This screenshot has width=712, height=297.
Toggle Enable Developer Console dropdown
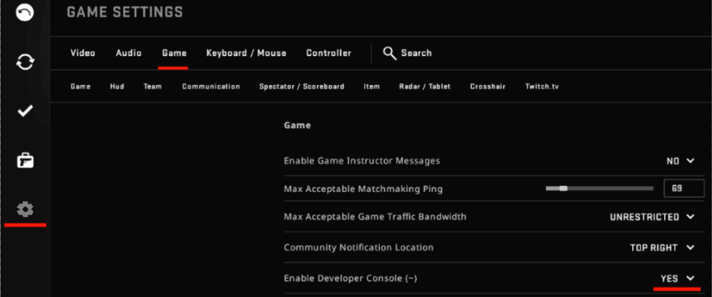[x=678, y=279]
